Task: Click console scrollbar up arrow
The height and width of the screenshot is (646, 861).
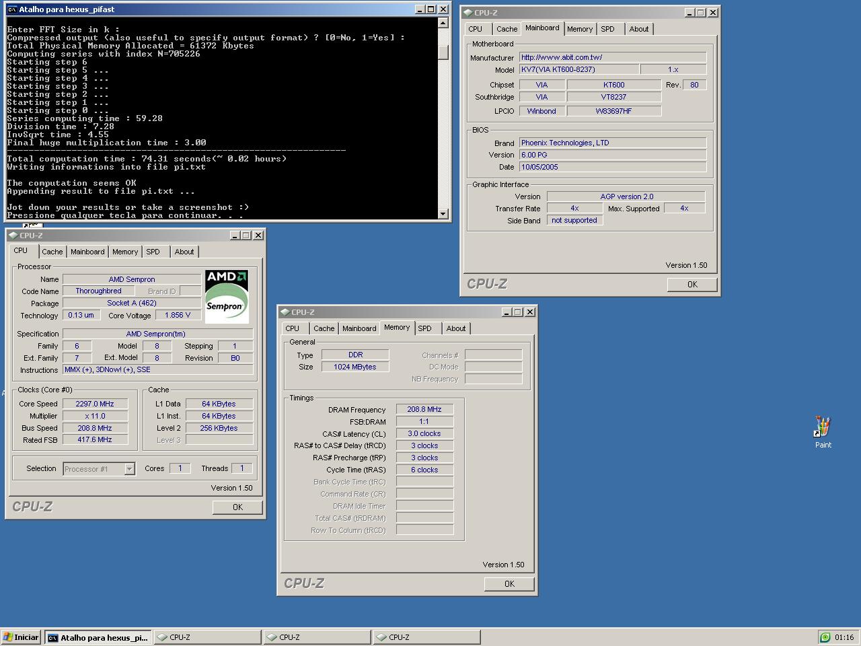Action: tap(443, 23)
